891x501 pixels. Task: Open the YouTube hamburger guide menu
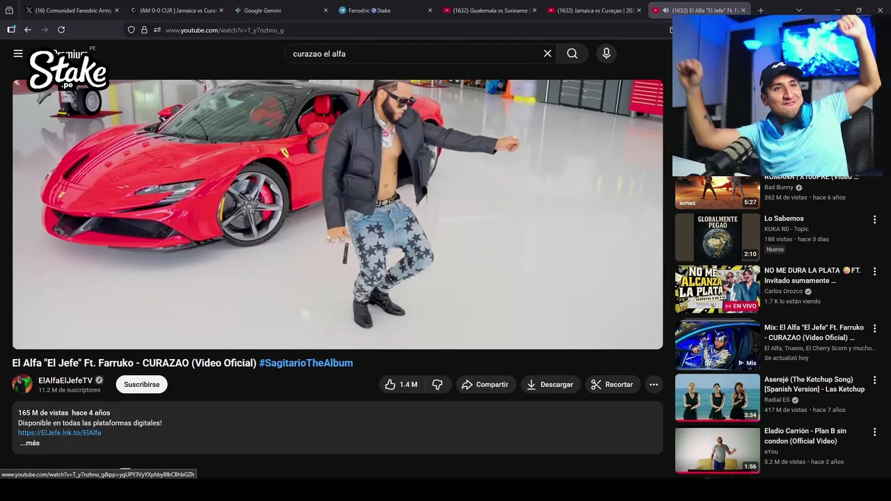pyautogui.click(x=18, y=54)
